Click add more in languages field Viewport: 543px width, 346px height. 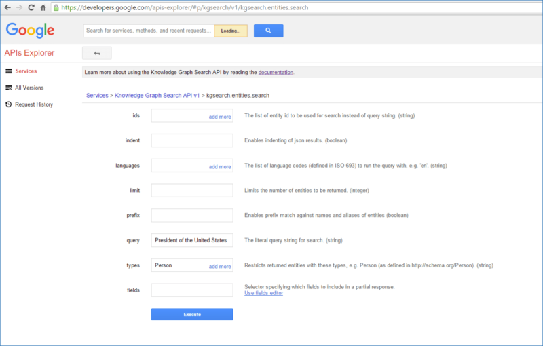220,167
